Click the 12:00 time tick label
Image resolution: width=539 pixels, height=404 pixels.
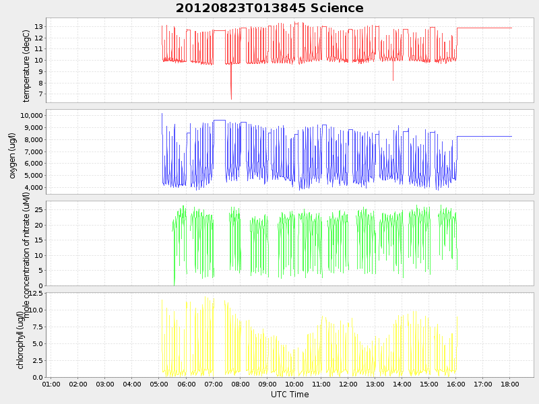(348, 384)
